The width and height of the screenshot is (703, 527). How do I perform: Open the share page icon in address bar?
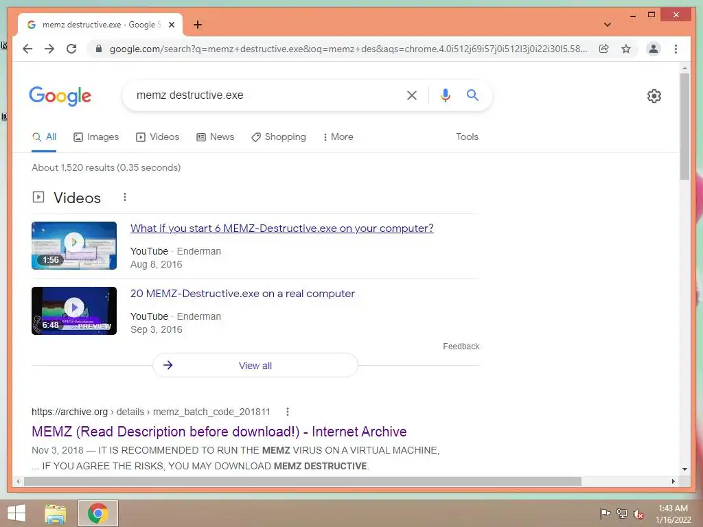(x=604, y=49)
